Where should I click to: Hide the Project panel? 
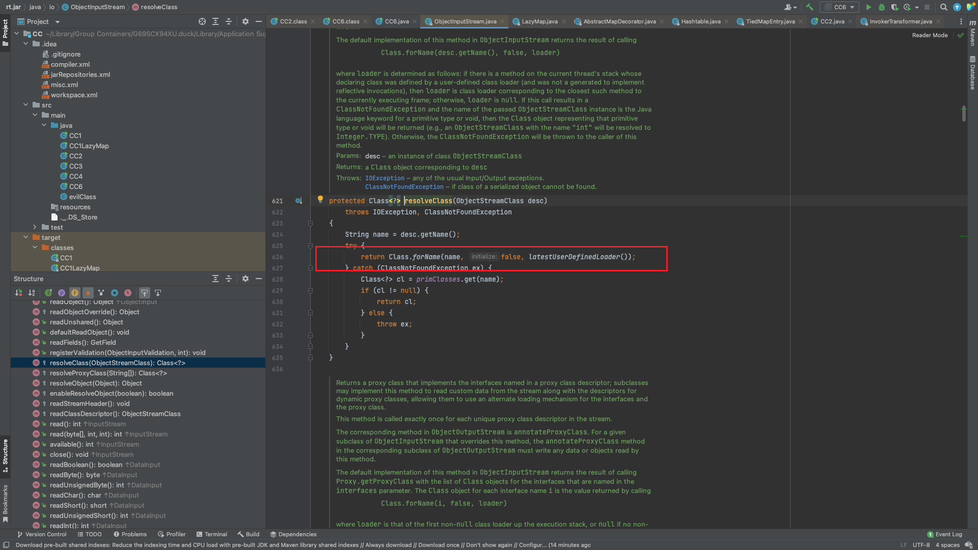pos(259,21)
